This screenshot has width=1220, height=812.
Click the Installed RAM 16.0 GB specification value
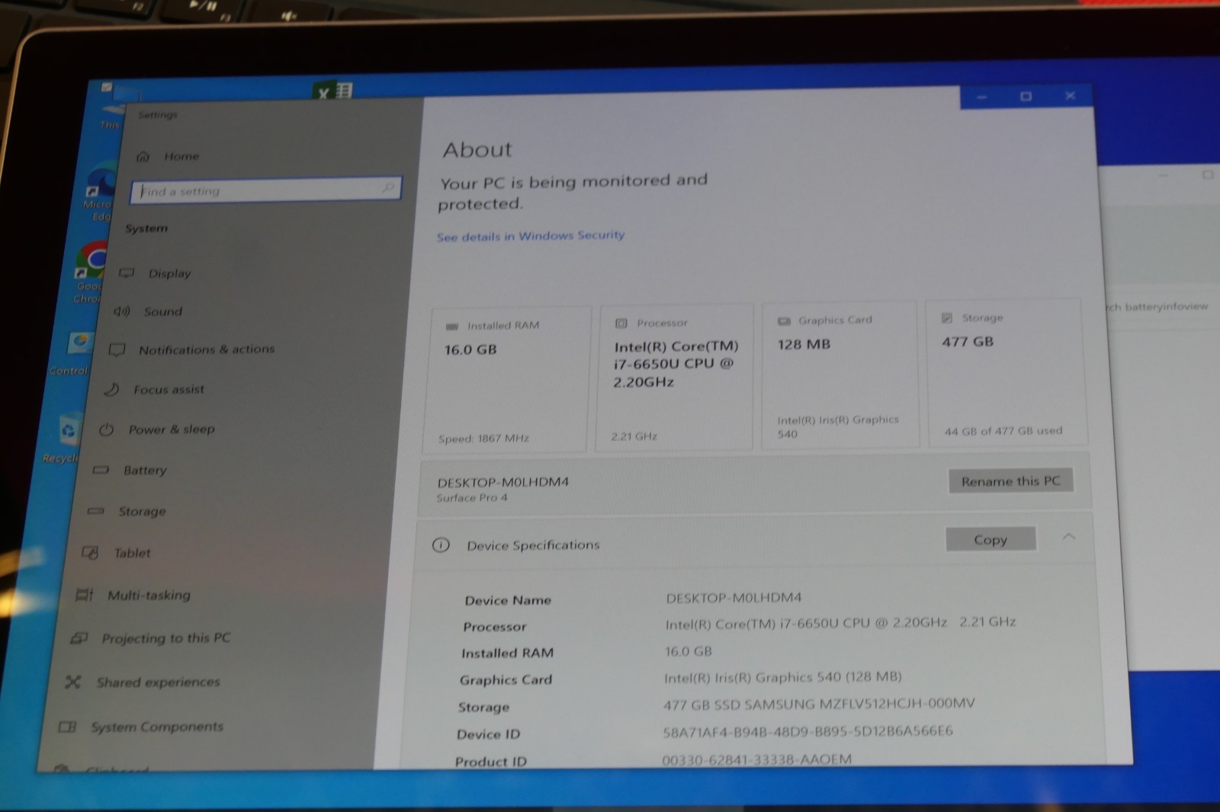(689, 651)
